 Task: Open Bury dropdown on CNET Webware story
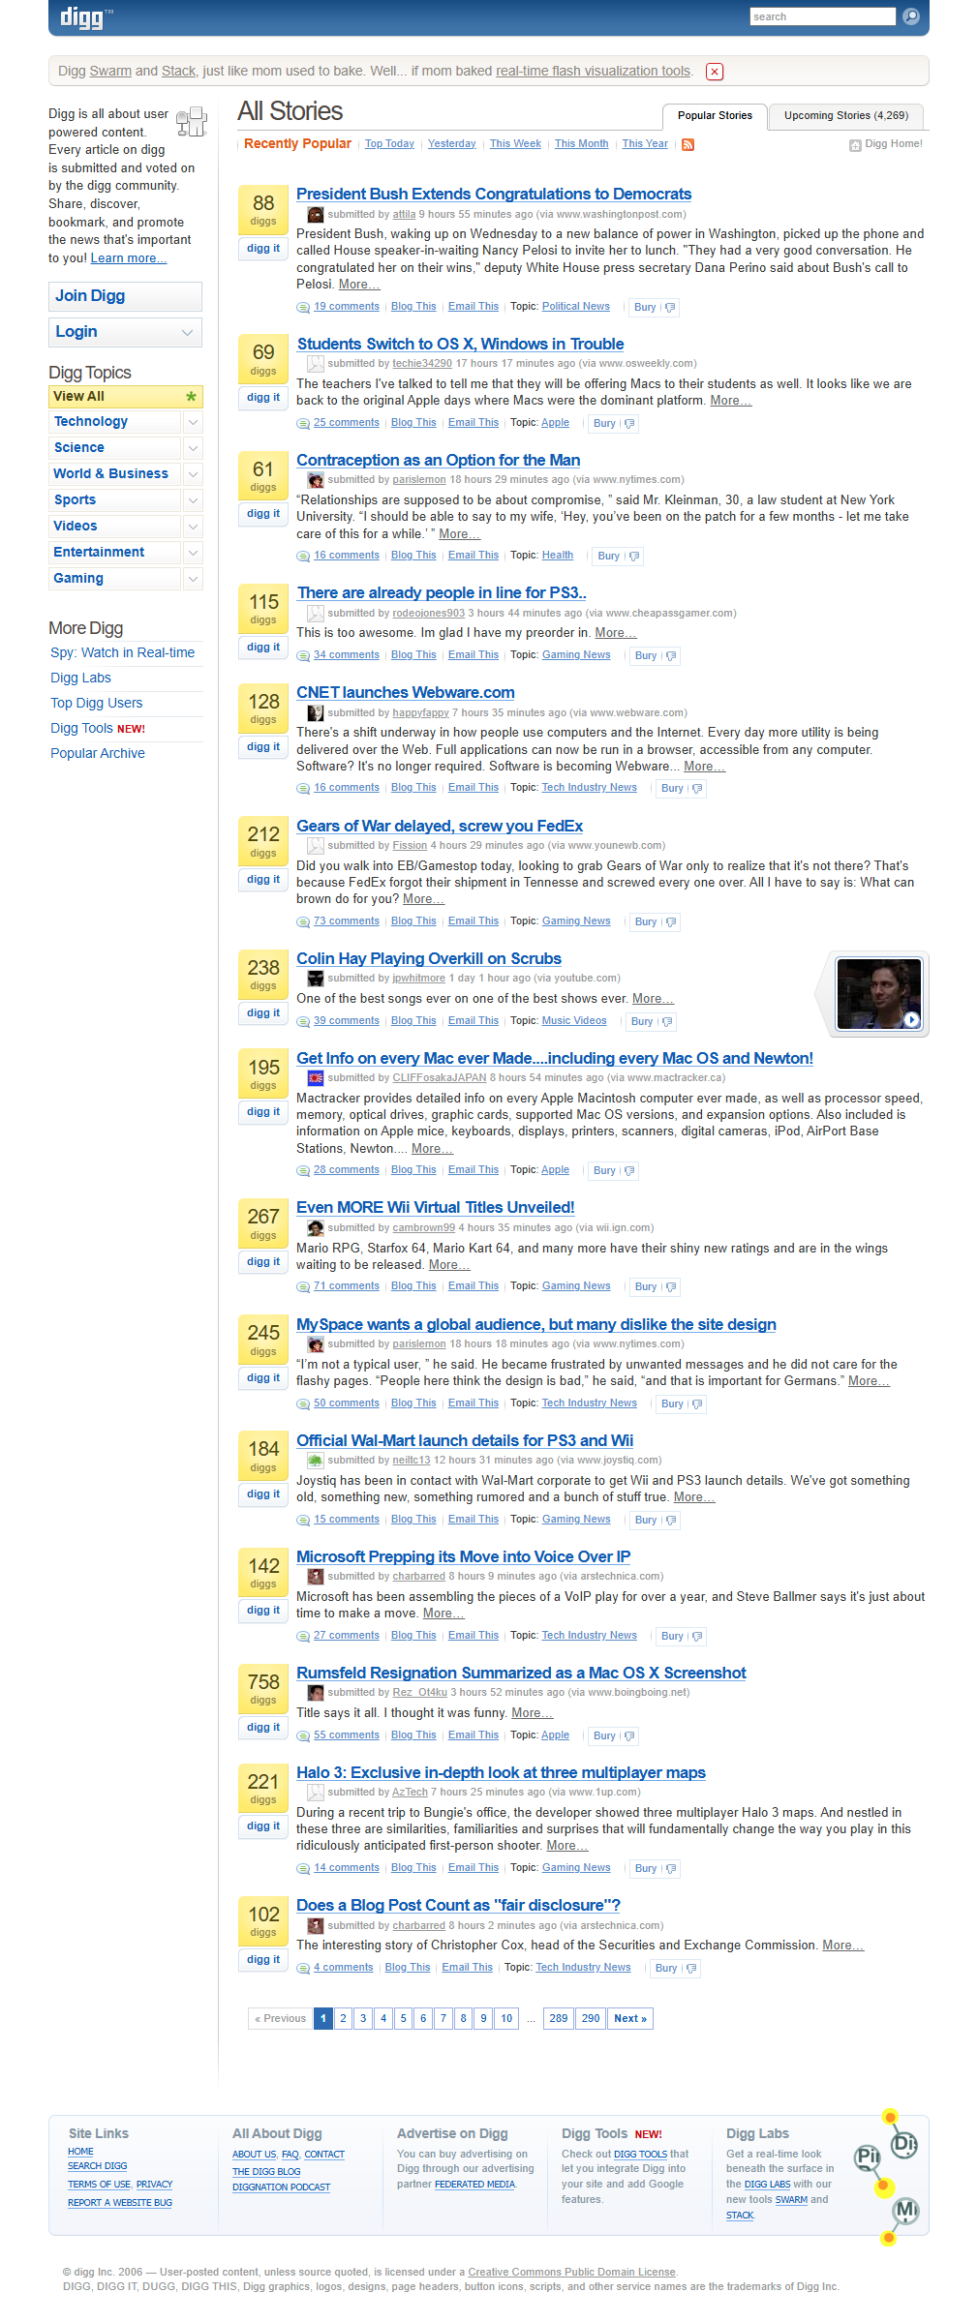(x=683, y=789)
